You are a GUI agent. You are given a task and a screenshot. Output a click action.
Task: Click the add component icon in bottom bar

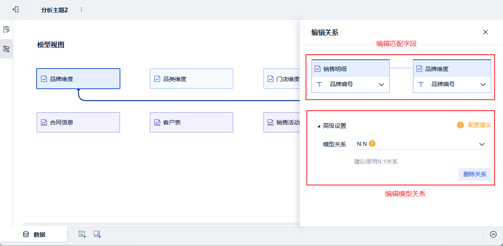(x=82, y=234)
